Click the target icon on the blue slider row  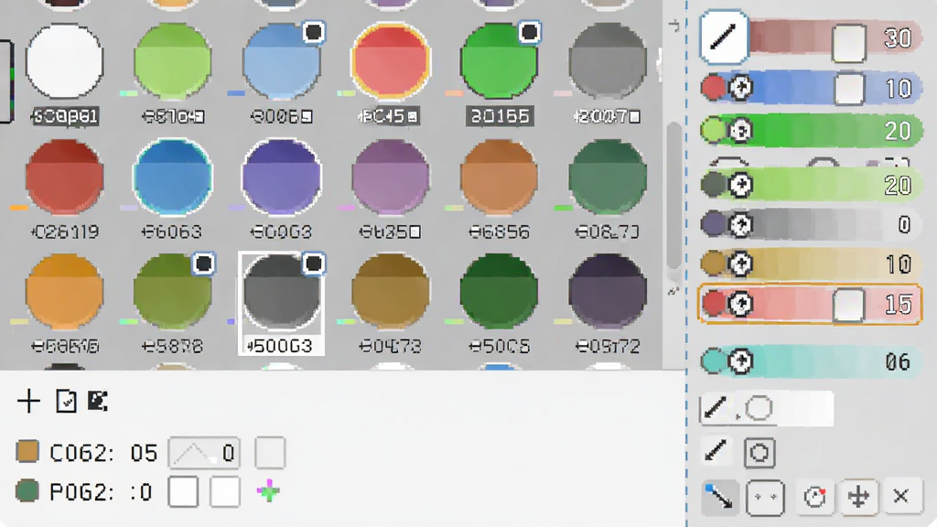[x=740, y=88]
